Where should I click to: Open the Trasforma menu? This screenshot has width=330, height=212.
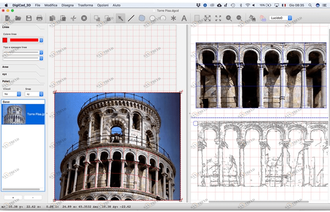point(85,6)
